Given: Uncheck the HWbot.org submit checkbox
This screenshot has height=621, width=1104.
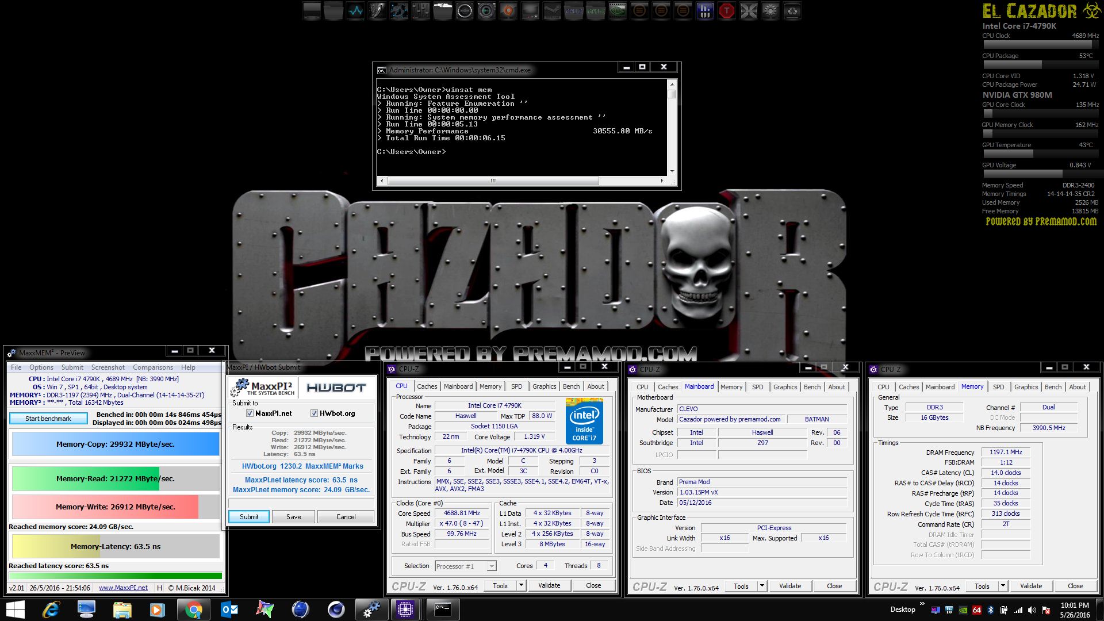Looking at the screenshot, I should [314, 413].
